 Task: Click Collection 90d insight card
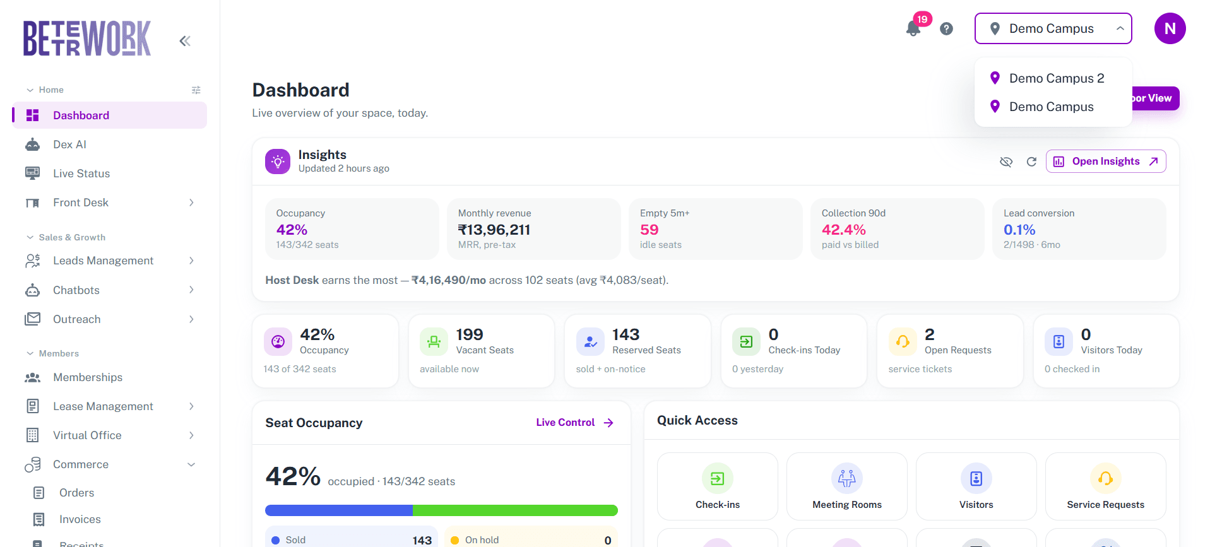tap(898, 229)
